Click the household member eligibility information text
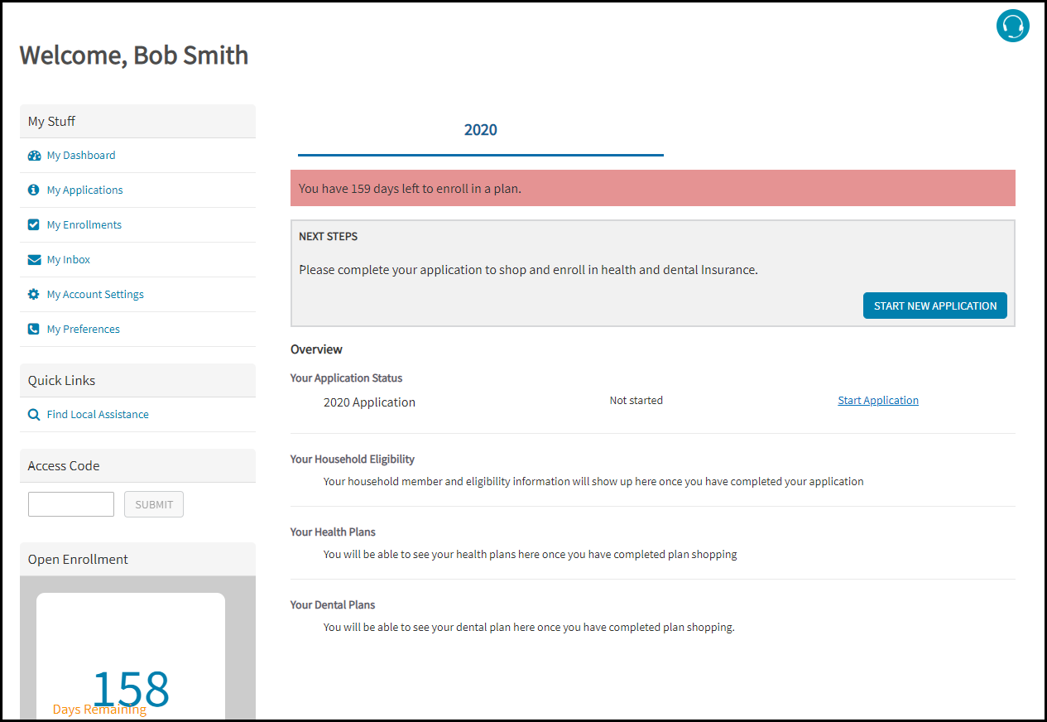 593,481
